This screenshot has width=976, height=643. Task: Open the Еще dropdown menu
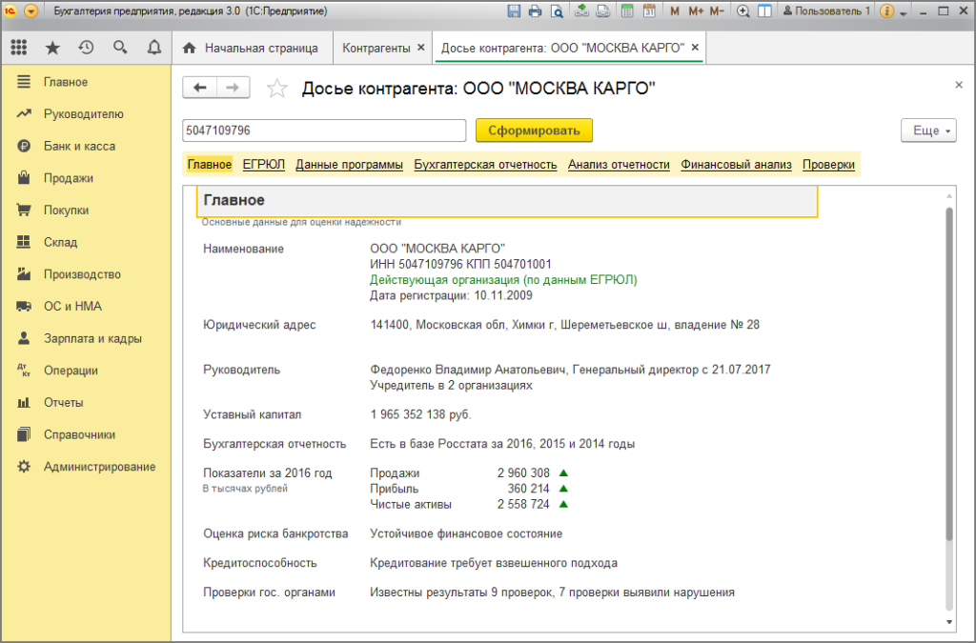tap(928, 131)
